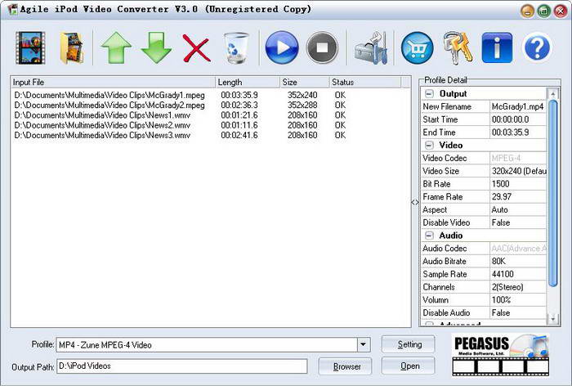The height and width of the screenshot is (386, 572).
Task: Click the Add Folder icon
Action: [72, 47]
